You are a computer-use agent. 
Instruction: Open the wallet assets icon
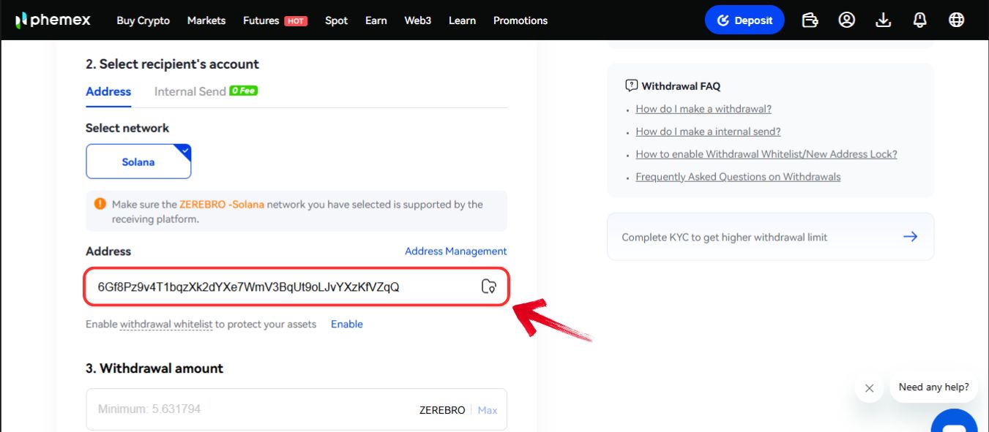(x=810, y=20)
